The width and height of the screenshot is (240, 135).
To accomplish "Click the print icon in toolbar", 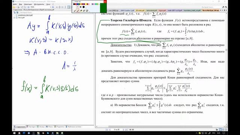I will point(18,7).
